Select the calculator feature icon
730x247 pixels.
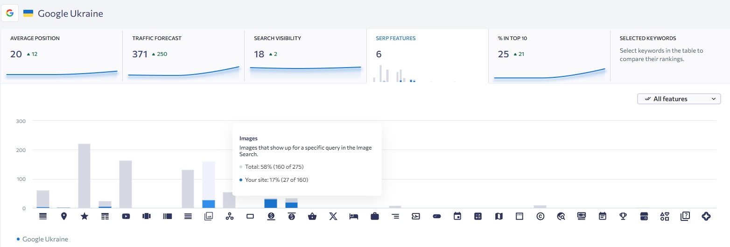pyautogui.click(x=478, y=216)
